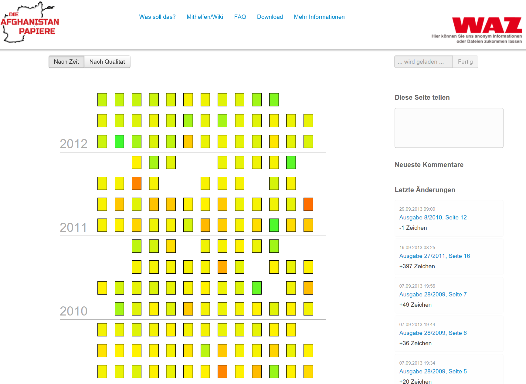Screen dimensions: 526x384
Task: Open Ausgabe 28/2009, Seite 5
Action: pyautogui.click(x=433, y=372)
